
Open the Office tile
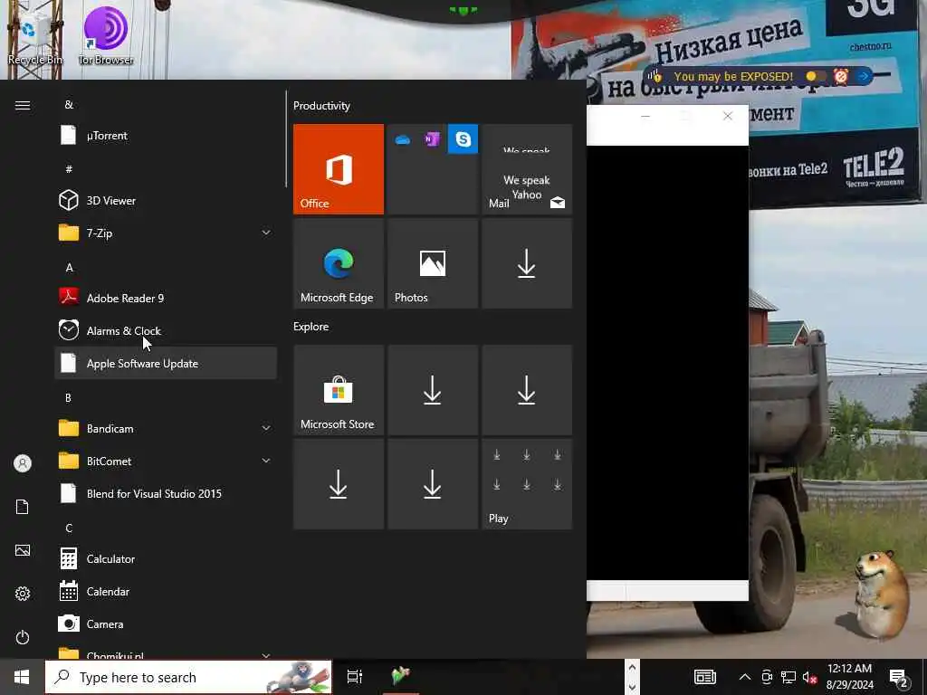[x=339, y=169]
